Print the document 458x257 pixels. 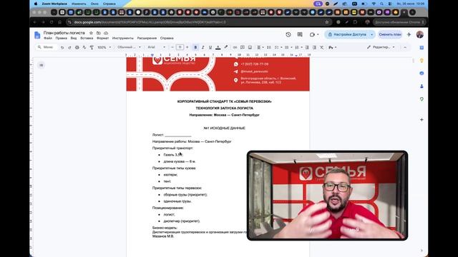(77, 47)
